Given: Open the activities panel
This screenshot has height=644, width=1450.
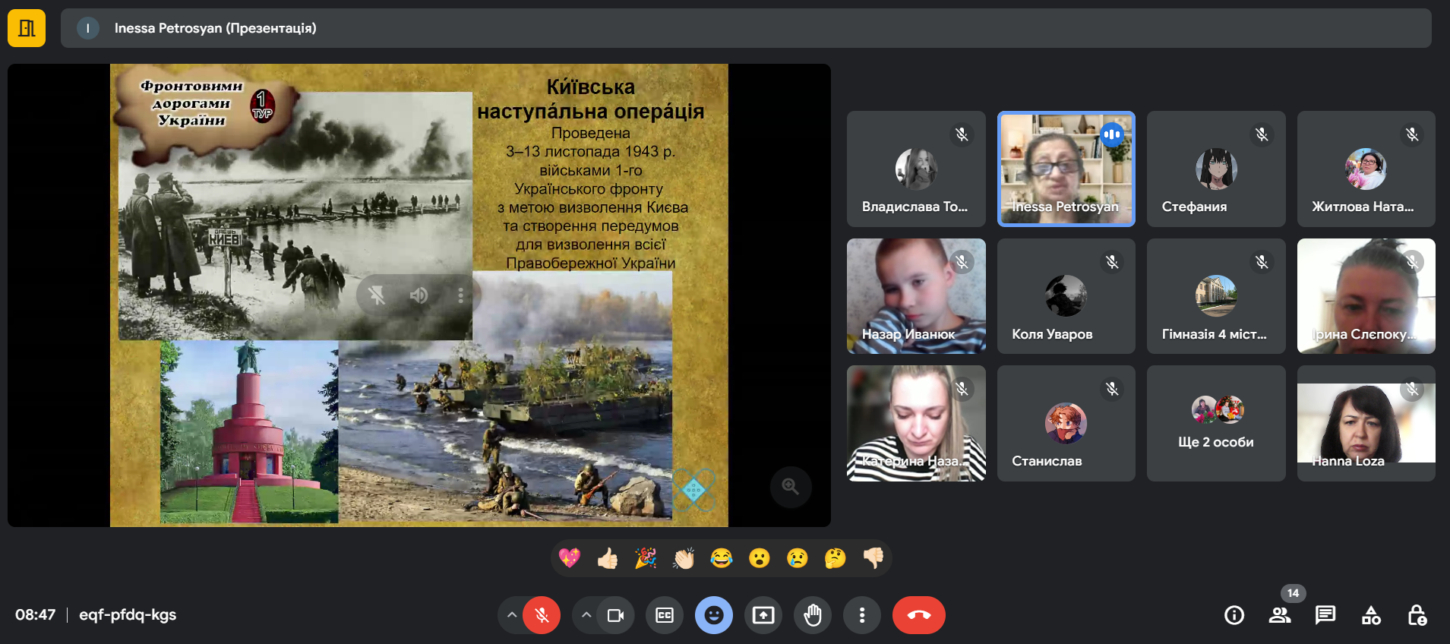Looking at the screenshot, I should click(x=1371, y=615).
